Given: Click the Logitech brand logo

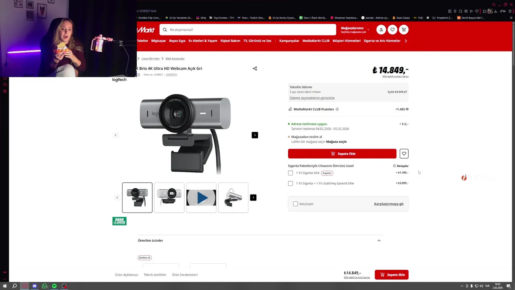Looking at the screenshot, I should tap(119, 80).
